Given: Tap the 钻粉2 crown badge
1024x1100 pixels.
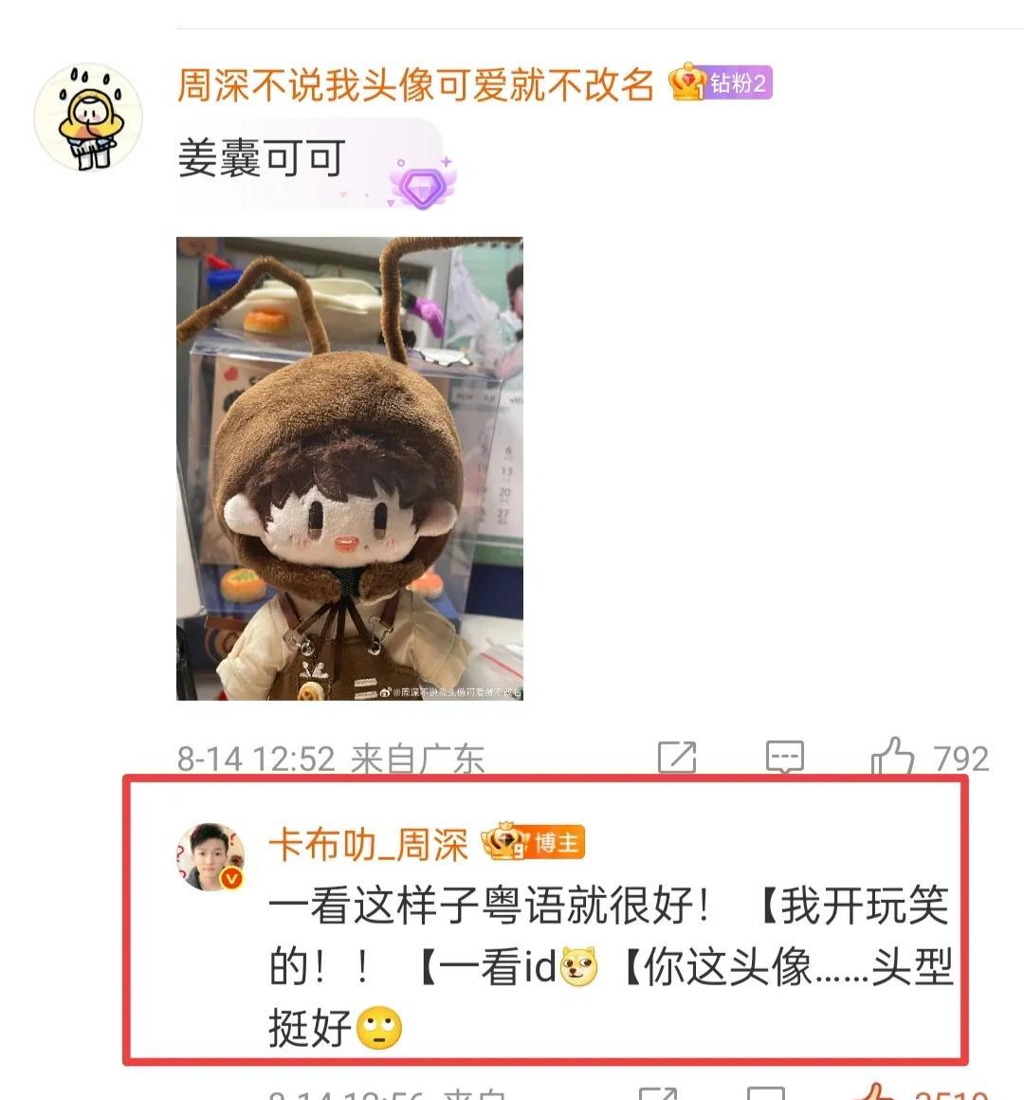Looking at the screenshot, I should [721, 82].
